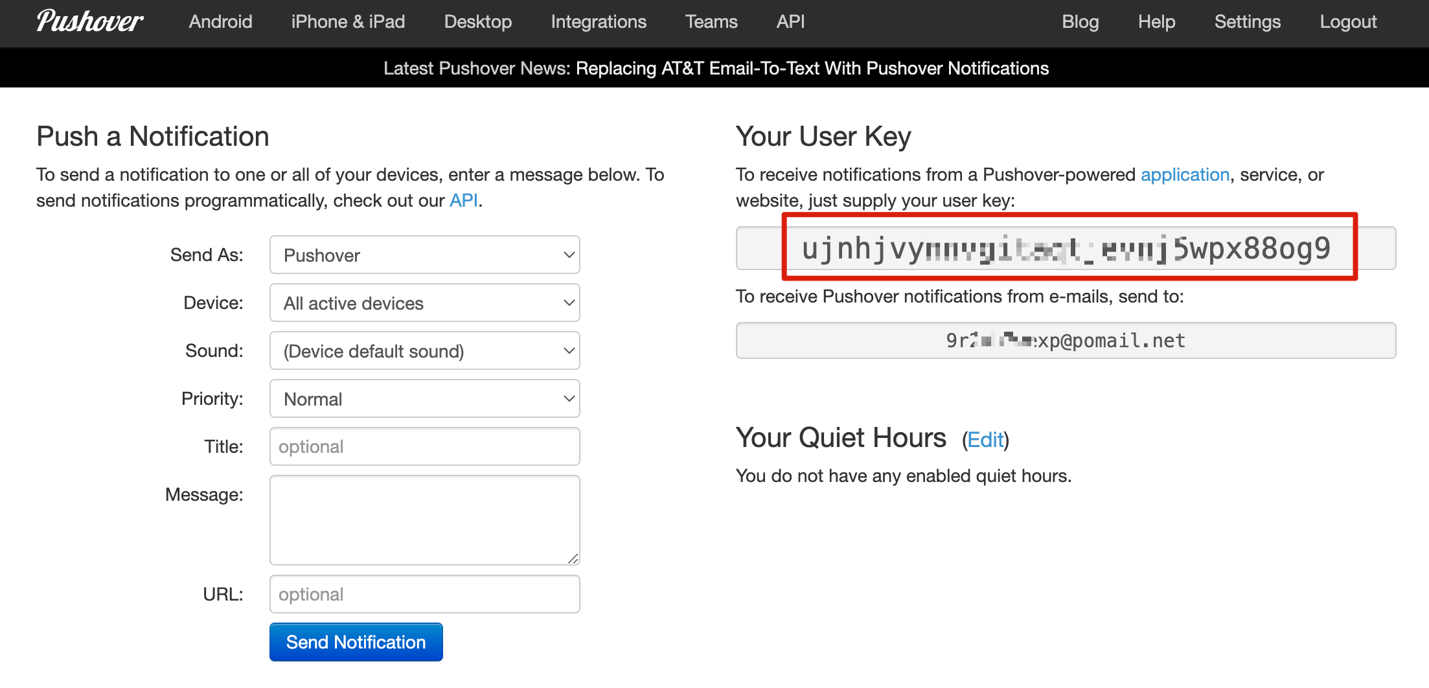Click the Message box resize grip
This screenshot has width=1429, height=688.
(573, 558)
